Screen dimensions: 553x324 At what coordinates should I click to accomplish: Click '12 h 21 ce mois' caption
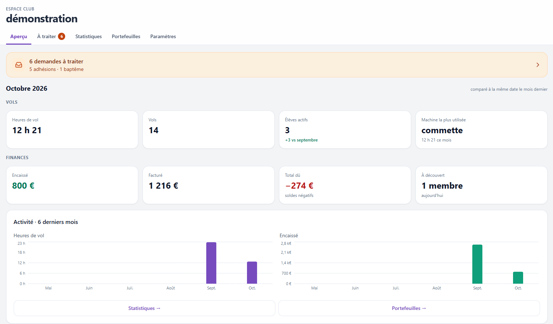click(436, 140)
